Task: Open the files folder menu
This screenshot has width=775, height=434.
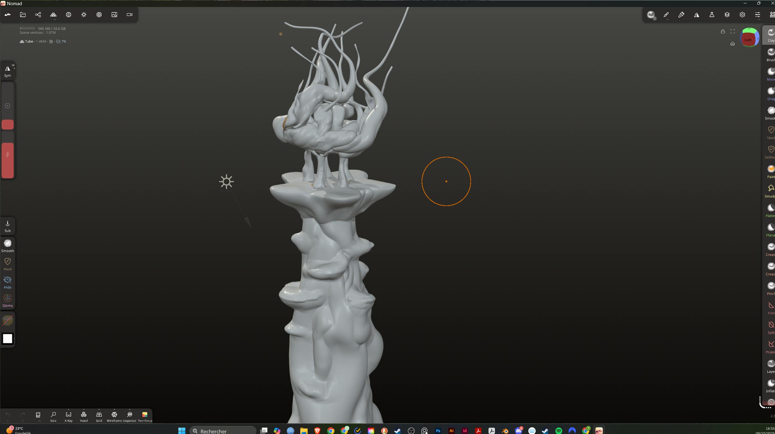Action: (x=23, y=15)
